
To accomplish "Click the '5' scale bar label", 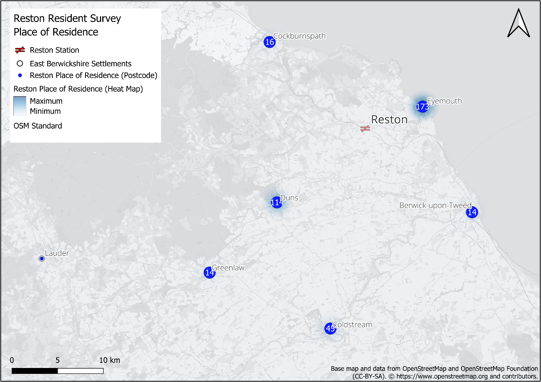I will (58, 360).
